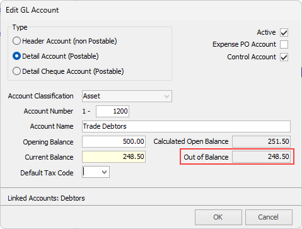Click the Default Tax Code label
Screen dimensions: 302x229
point(47,173)
